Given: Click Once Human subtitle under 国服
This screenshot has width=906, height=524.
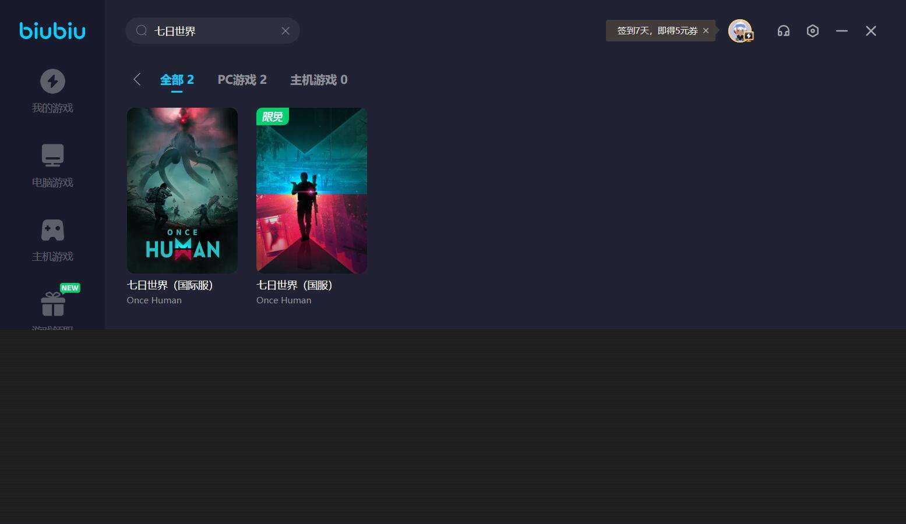Looking at the screenshot, I should (x=284, y=300).
